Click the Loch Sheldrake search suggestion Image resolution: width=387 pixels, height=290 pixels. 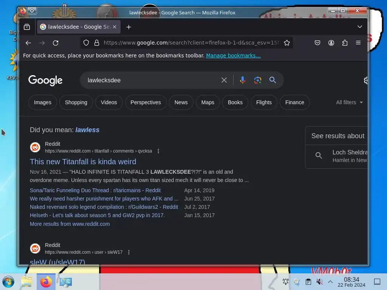[337, 156]
